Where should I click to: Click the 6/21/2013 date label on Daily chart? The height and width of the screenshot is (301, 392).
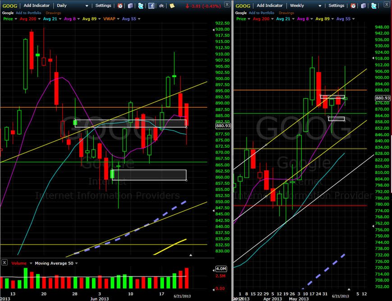point(182,296)
